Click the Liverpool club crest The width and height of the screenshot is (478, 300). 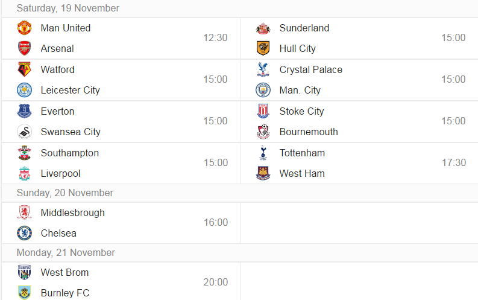[24, 173]
